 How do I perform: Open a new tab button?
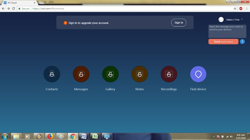pyautogui.click(x=41, y=3)
